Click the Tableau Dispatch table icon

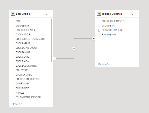pos(99,14)
